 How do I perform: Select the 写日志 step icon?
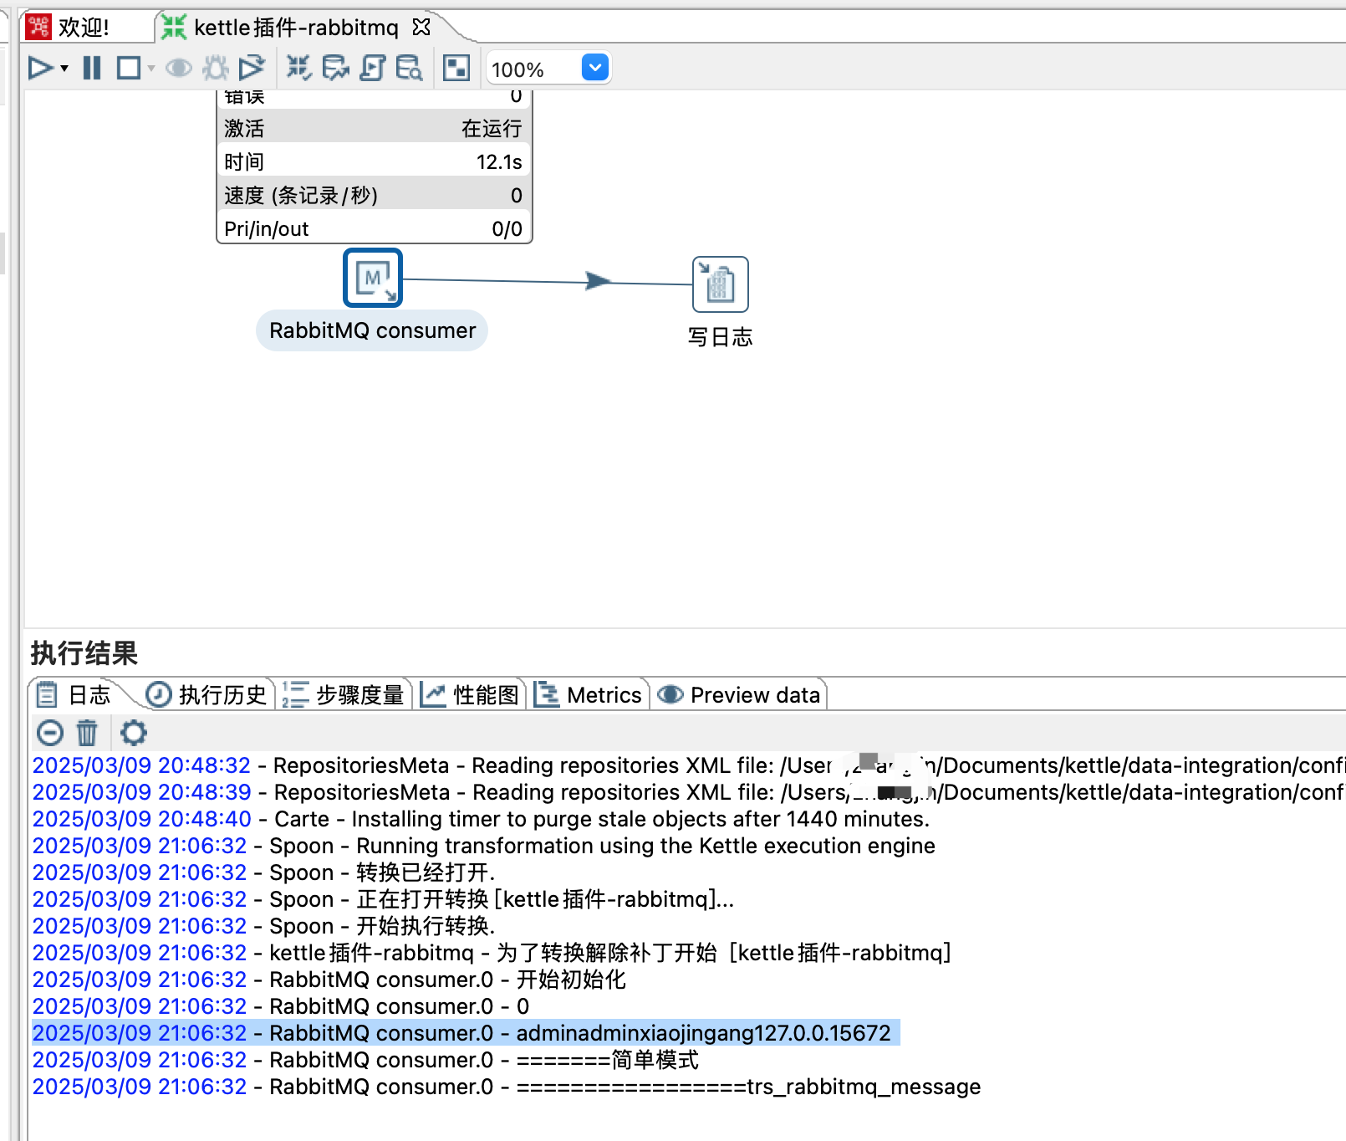point(720,284)
